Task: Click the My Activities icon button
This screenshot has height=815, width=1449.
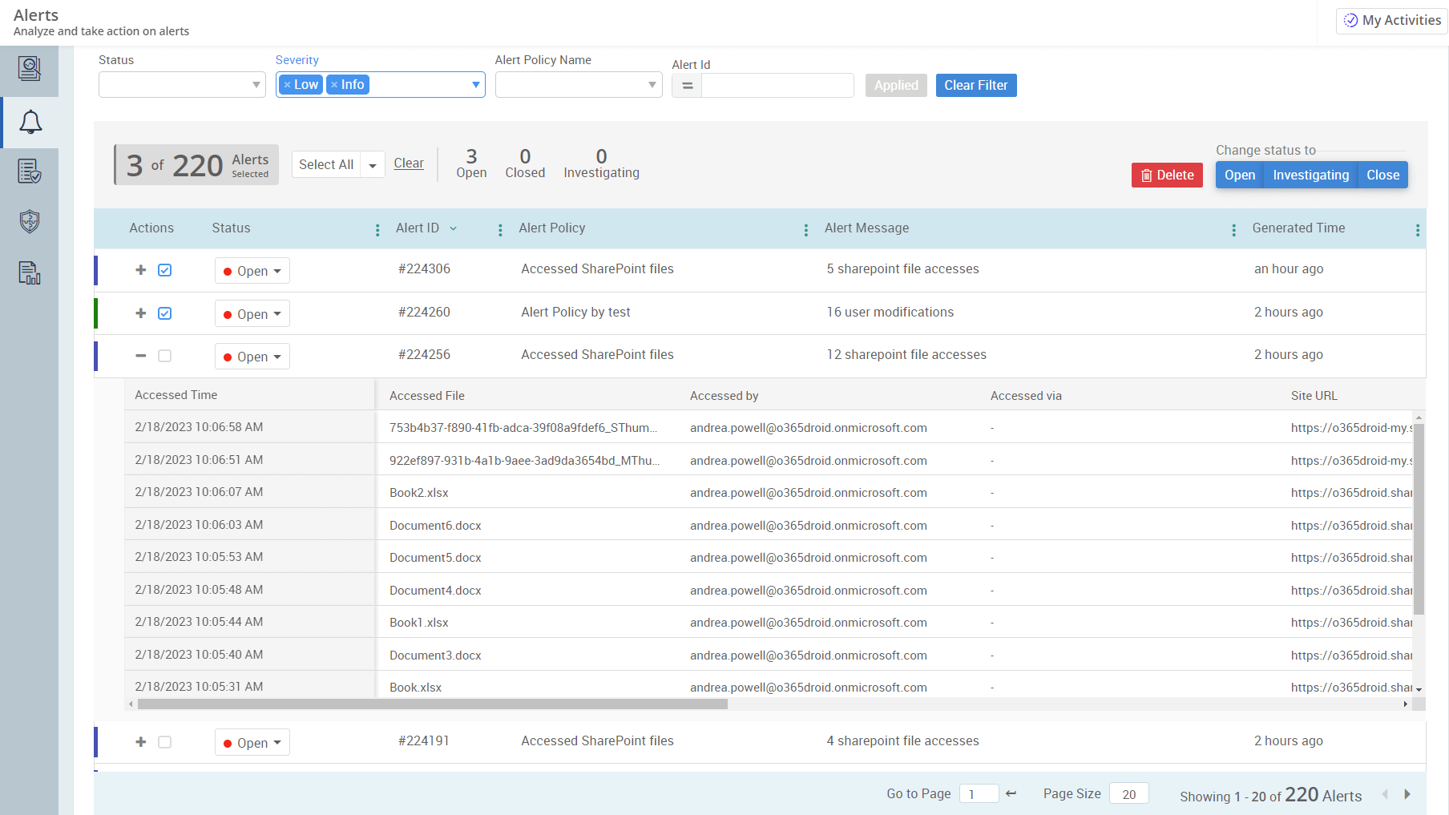Action: (1350, 20)
